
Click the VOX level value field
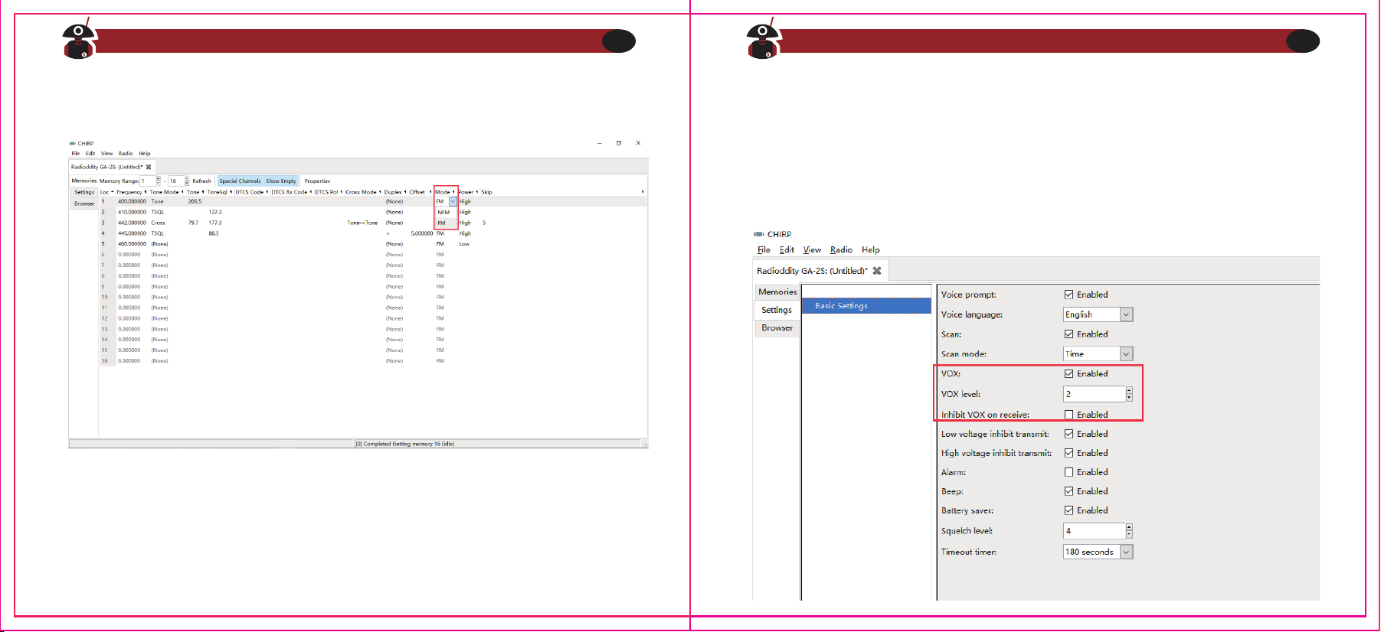pos(1095,394)
